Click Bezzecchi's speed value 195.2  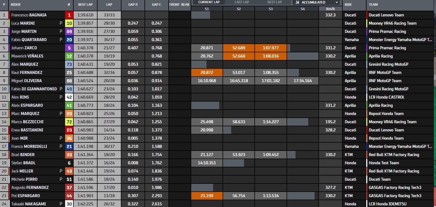[x=330, y=122]
